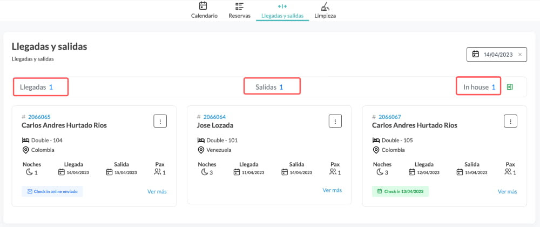Export list with green Excel icon
Screen dimensions: 540x227
coord(510,87)
